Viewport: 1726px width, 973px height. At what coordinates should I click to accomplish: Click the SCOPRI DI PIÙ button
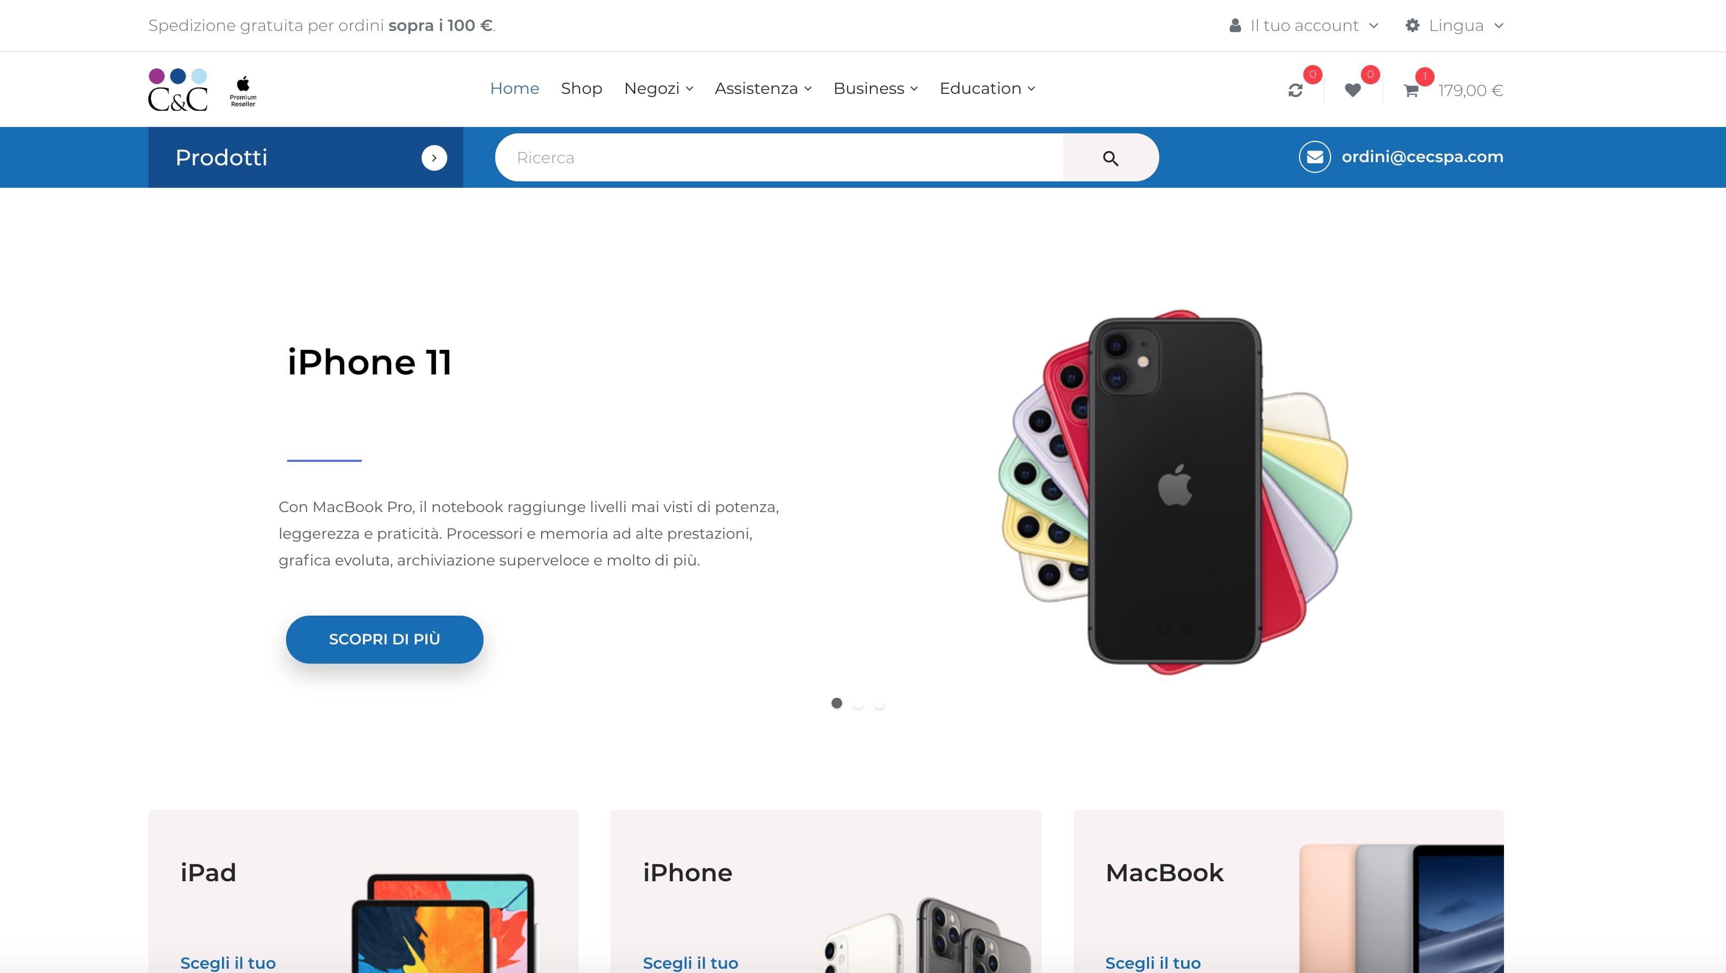(385, 640)
